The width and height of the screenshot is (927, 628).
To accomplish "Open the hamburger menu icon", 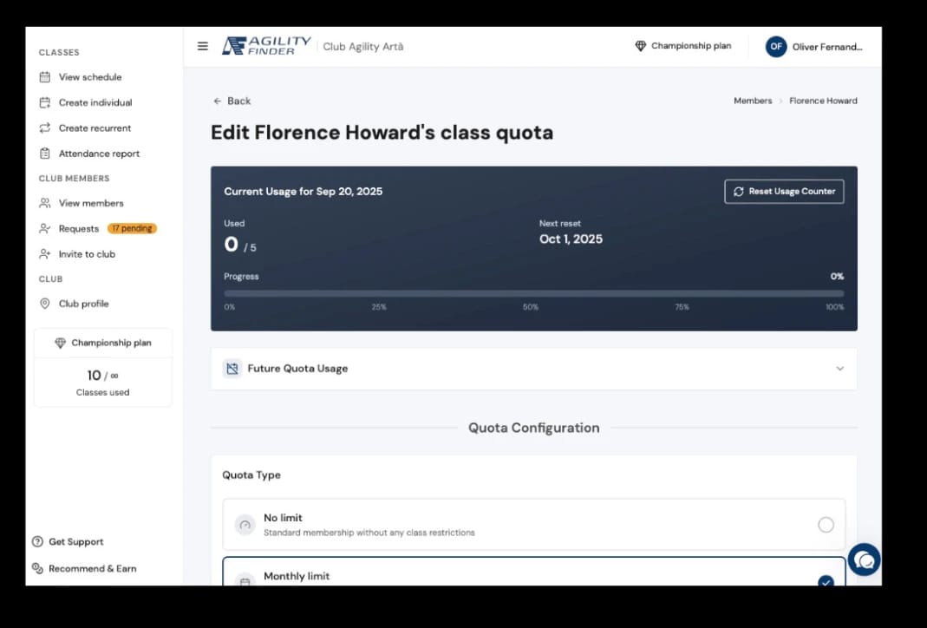I will pos(202,46).
